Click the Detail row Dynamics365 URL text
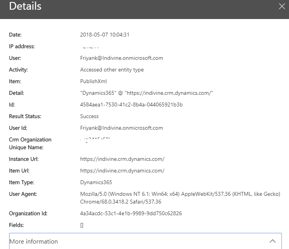The image size is (289, 249). (146, 93)
